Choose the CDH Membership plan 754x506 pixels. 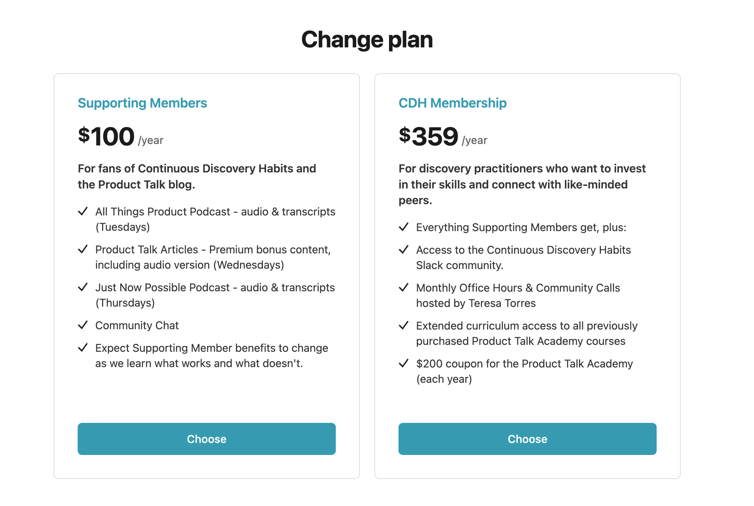(527, 439)
